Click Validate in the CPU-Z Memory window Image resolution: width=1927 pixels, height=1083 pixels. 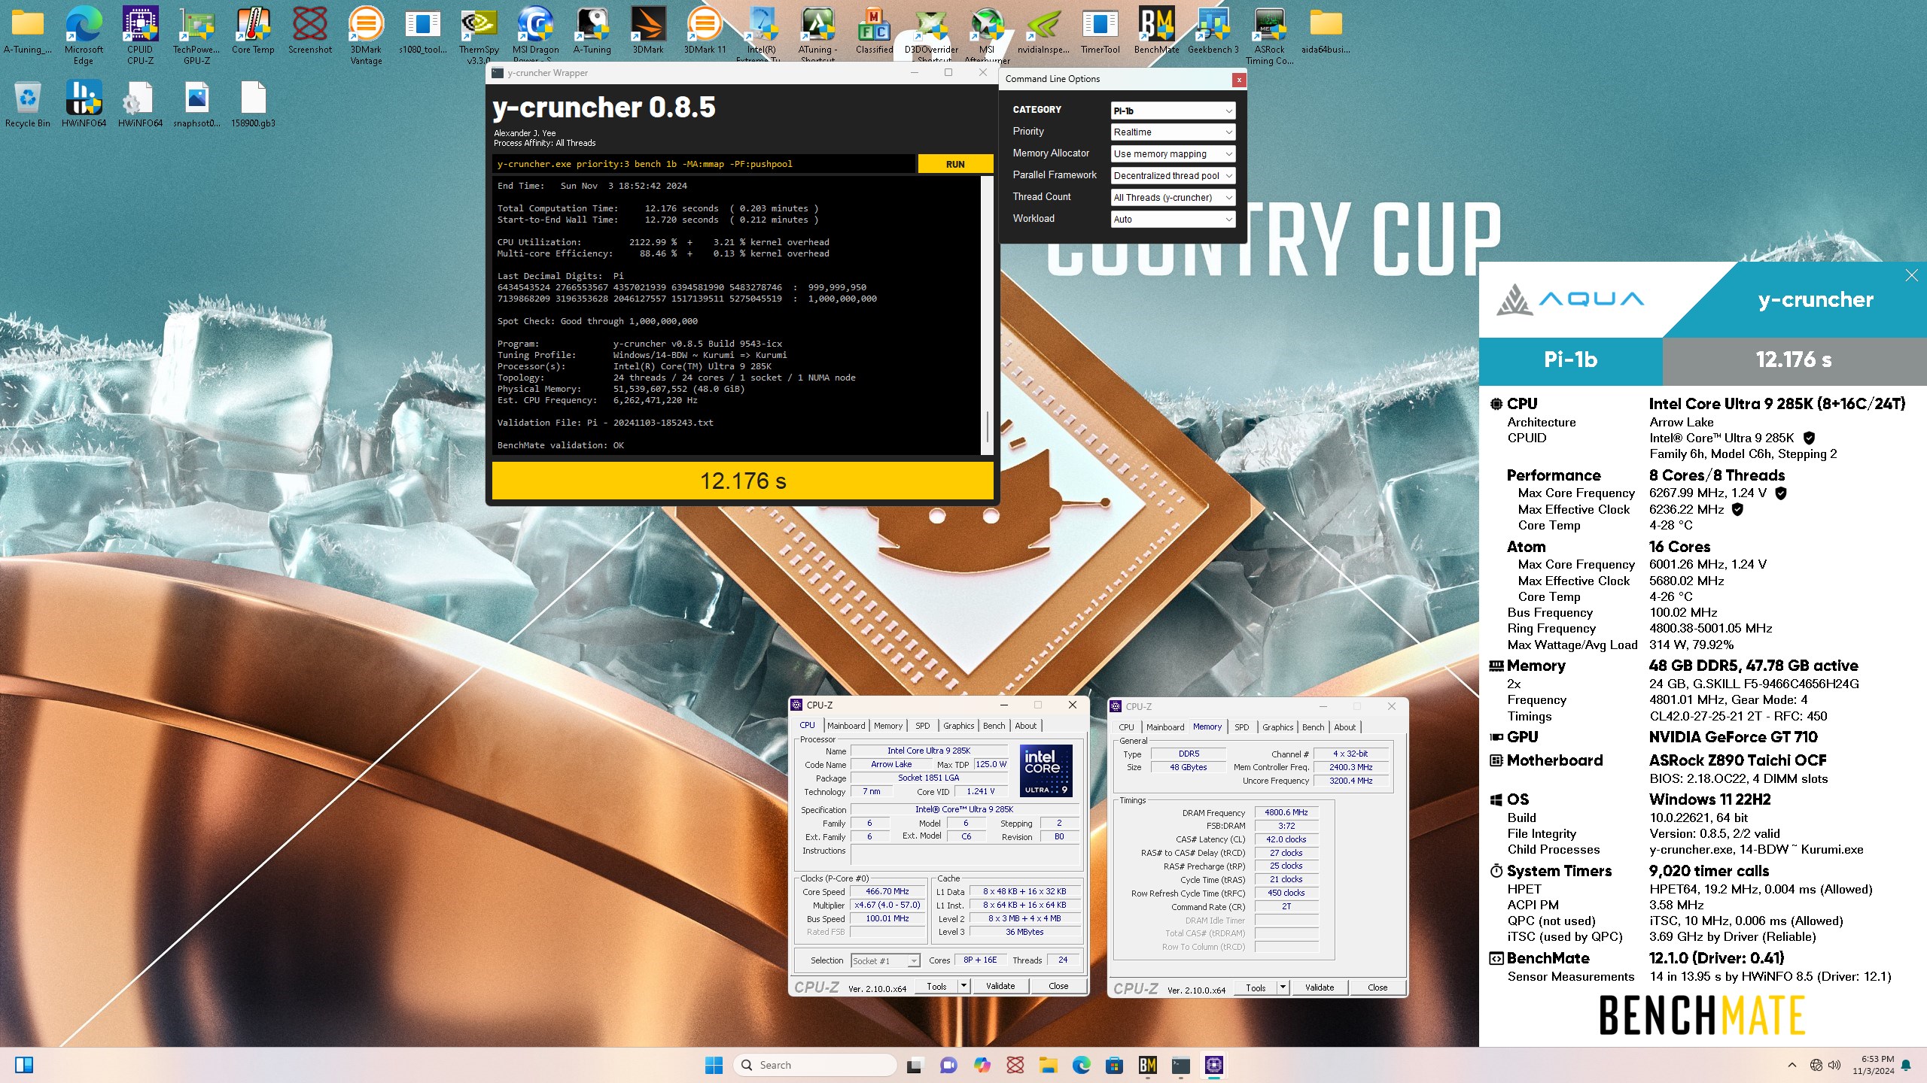point(1320,987)
